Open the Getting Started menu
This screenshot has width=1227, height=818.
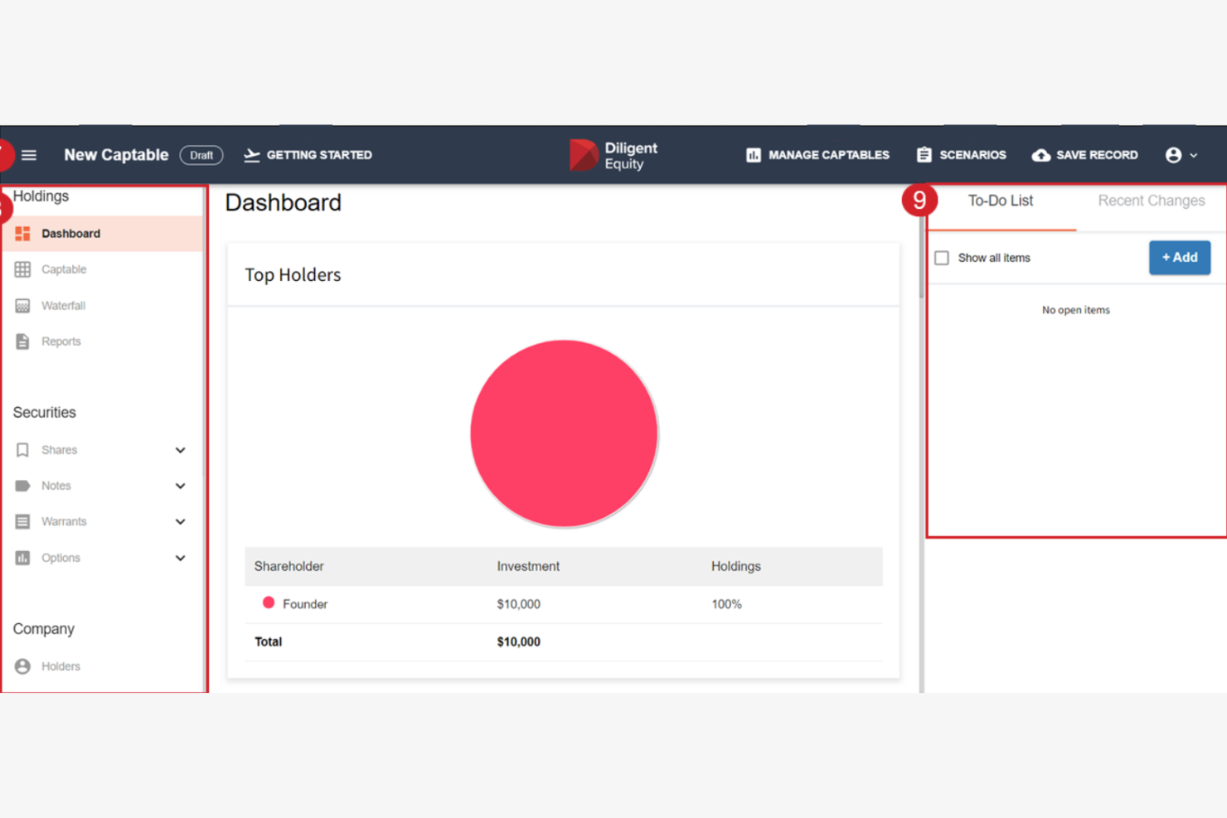(x=308, y=155)
